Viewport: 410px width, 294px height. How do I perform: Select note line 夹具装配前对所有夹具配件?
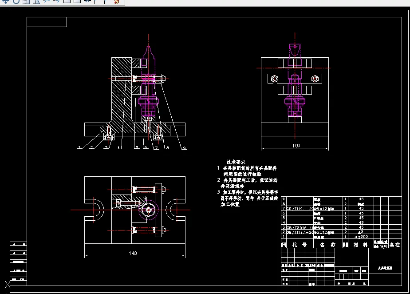(250, 168)
